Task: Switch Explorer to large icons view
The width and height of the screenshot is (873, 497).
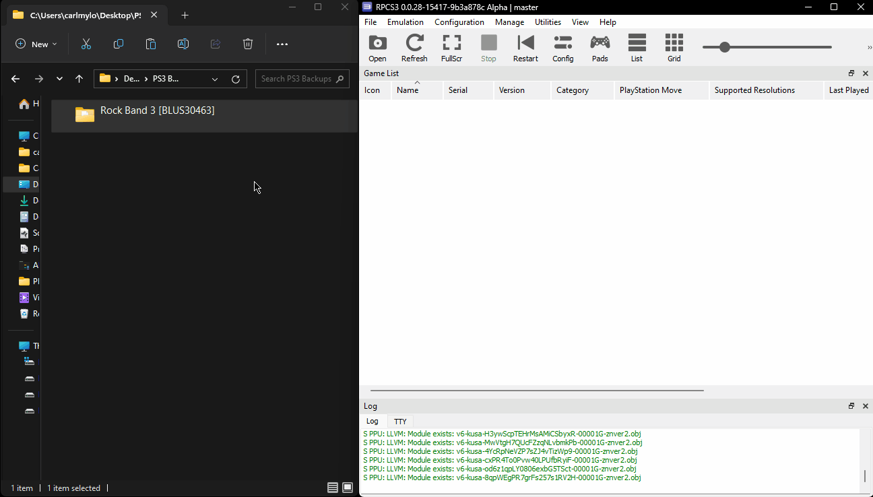Action: (x=348, y=488)
